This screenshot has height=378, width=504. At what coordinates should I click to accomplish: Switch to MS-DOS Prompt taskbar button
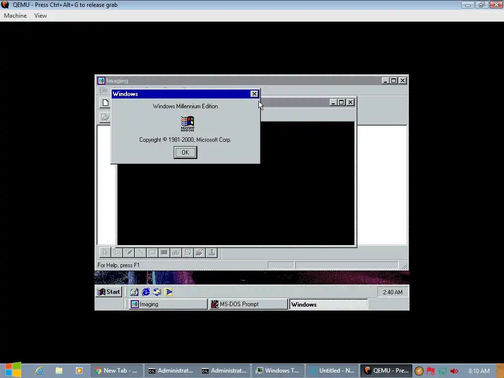(248, 304)
